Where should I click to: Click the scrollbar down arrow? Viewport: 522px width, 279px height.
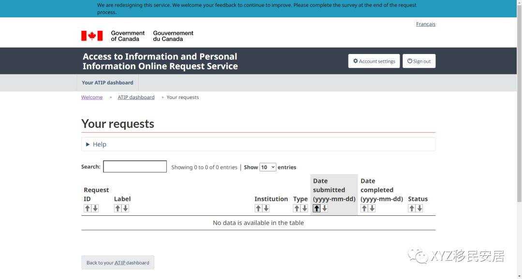point(519,276)
